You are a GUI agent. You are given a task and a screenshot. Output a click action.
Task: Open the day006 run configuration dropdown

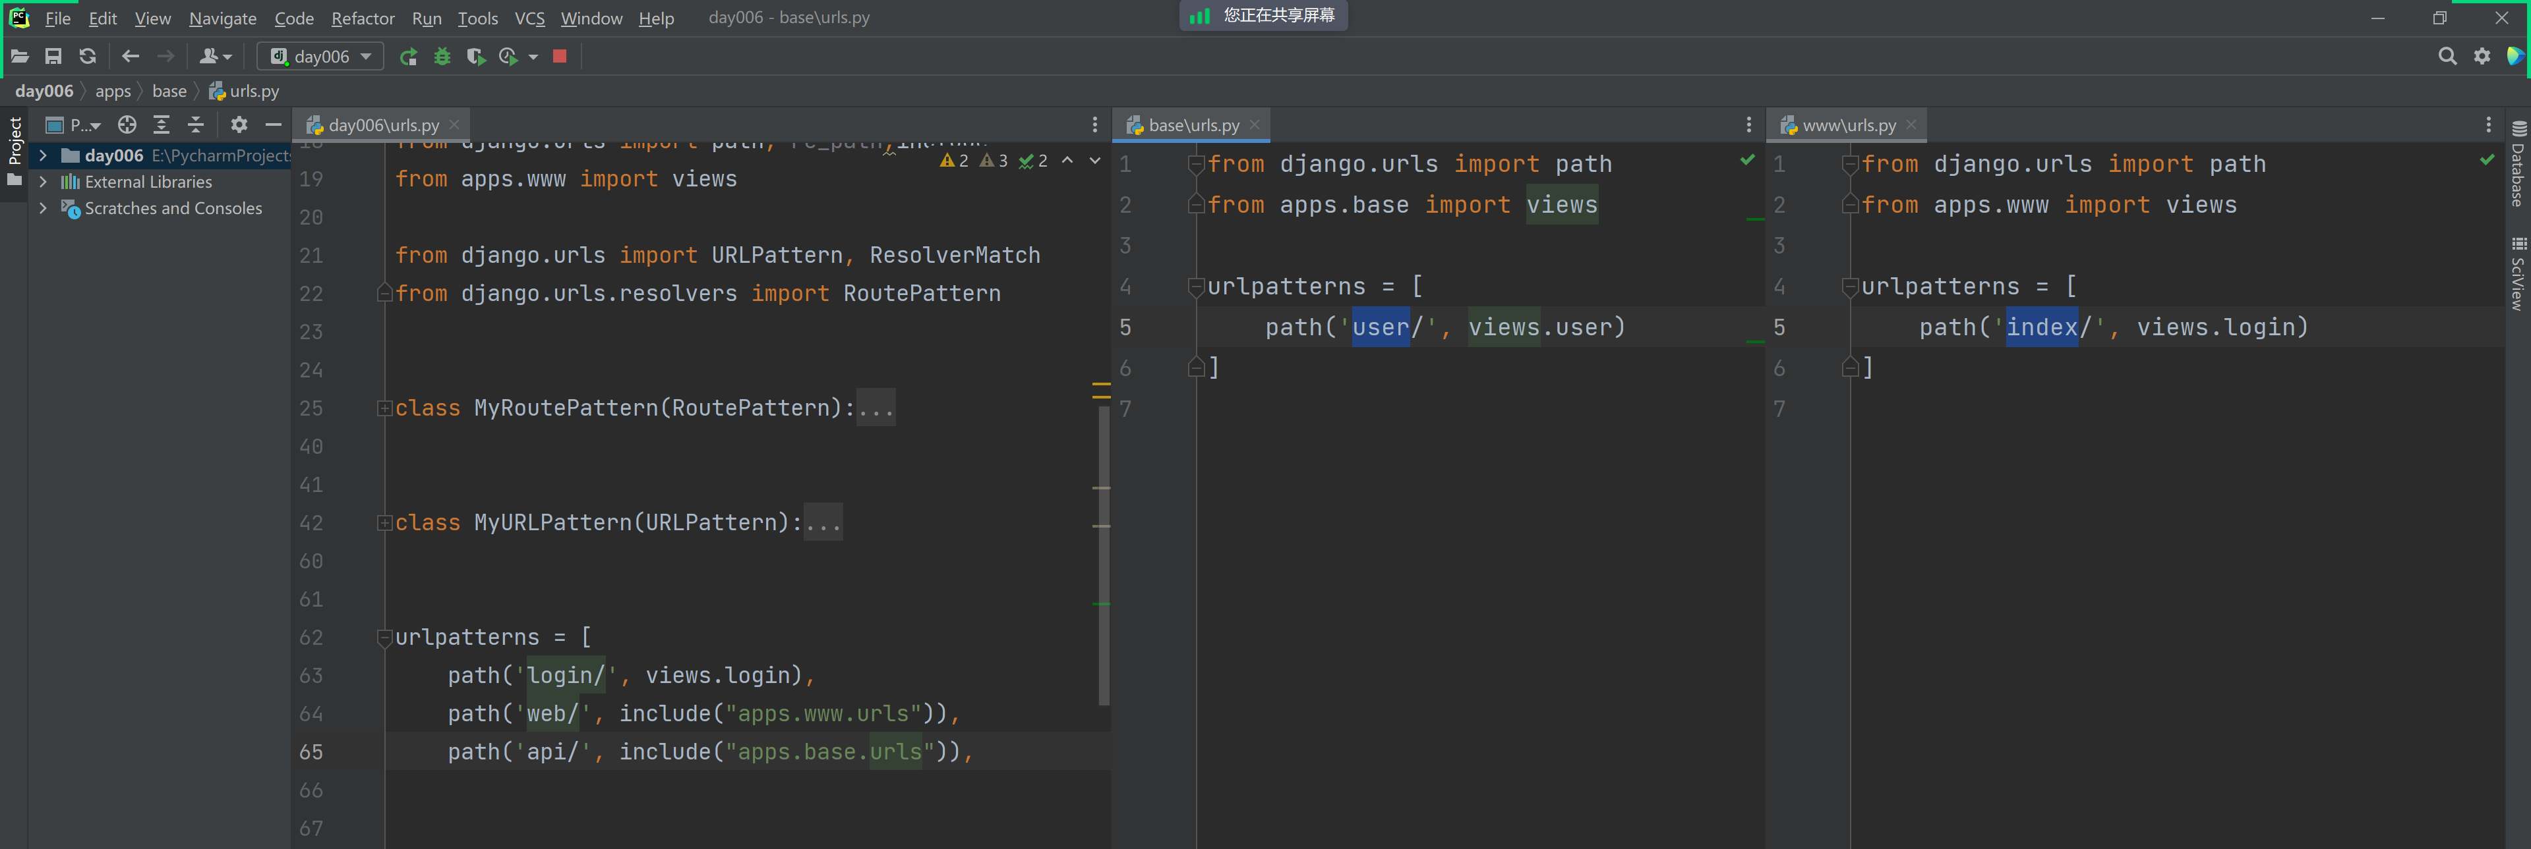tap(320, 57)
